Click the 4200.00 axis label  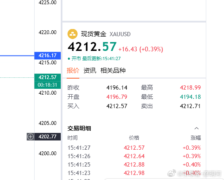pyautogui.click(x=47, y=154)
